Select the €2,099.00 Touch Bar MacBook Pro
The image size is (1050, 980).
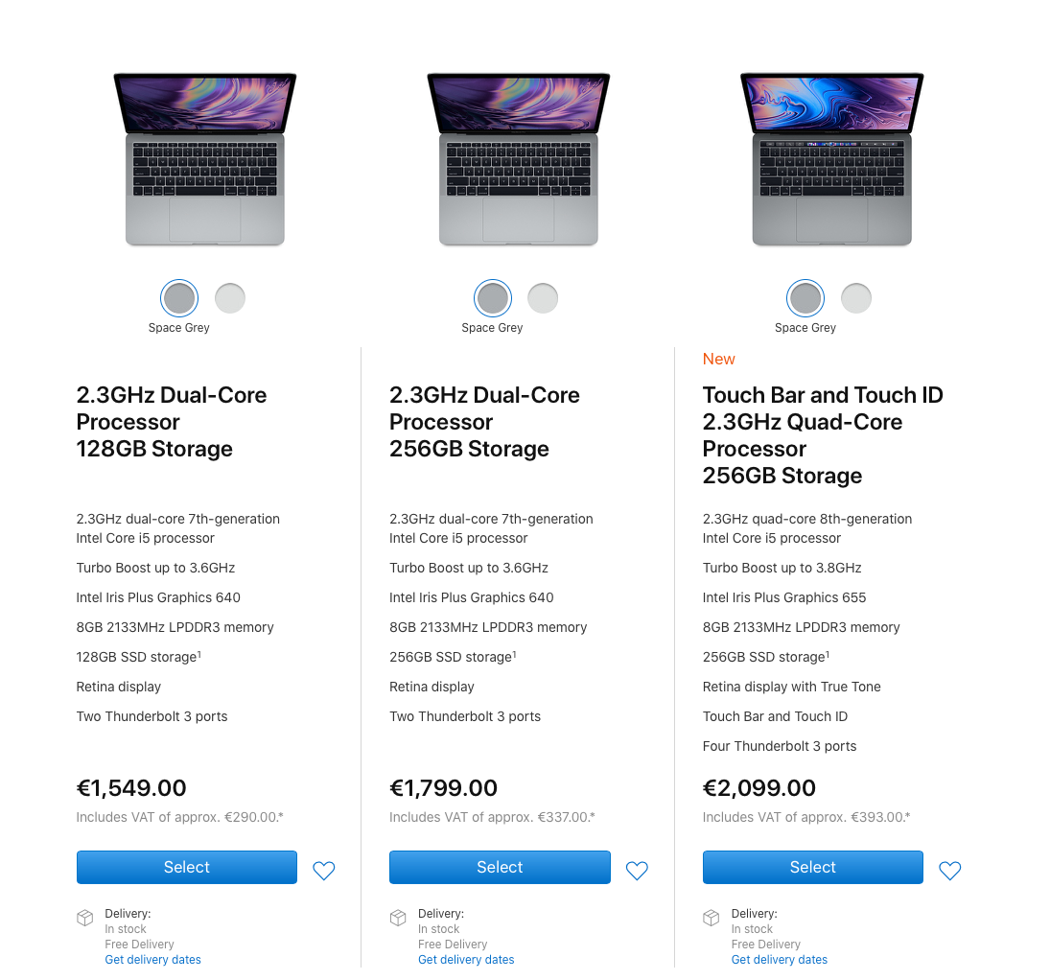[813, 868]
